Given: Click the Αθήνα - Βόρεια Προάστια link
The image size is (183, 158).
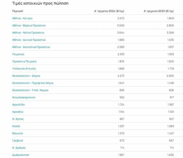Looking at the screenshot, I should [x=29, y=26].
